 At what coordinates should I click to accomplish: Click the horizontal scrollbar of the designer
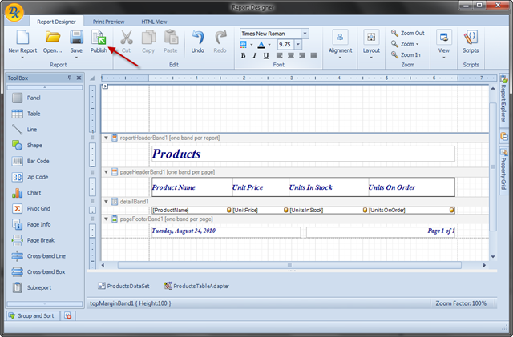pos(289,265)
